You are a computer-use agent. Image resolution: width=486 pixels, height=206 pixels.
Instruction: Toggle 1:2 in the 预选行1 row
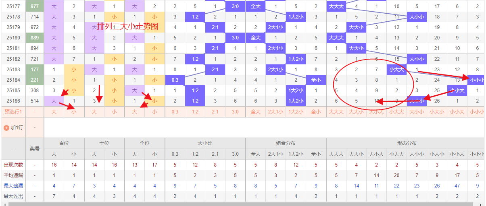195,111
